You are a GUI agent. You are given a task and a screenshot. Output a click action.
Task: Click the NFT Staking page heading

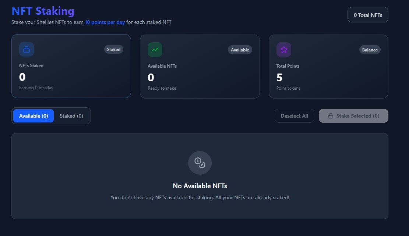[43, 11]
